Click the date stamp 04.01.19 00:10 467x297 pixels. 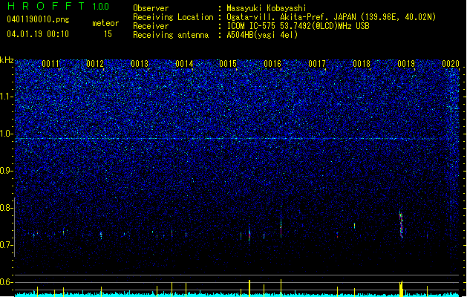[38, 34]
